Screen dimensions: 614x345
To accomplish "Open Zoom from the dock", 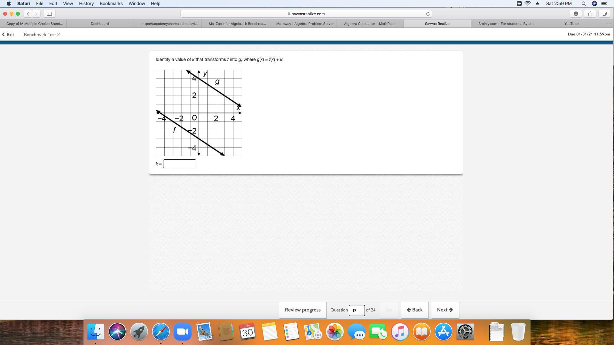I will (x=182, y=332).
